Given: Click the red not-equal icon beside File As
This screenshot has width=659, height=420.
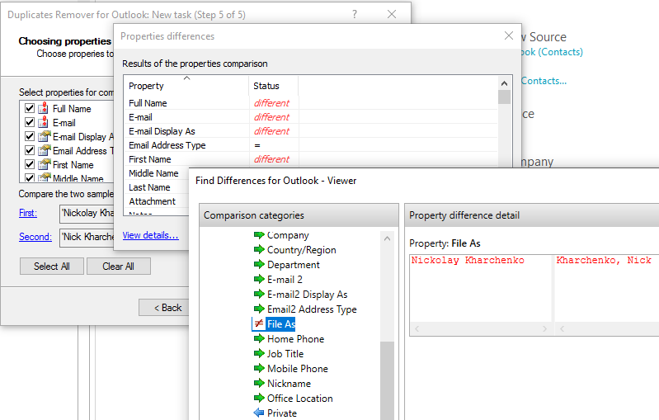Looking at the screenshot, I should (259, 323).
